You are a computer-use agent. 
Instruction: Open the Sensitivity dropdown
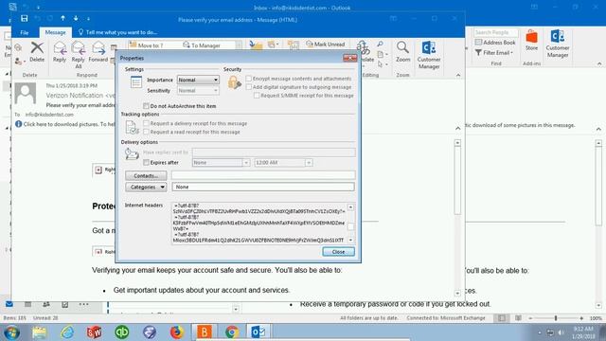(198, 91)
